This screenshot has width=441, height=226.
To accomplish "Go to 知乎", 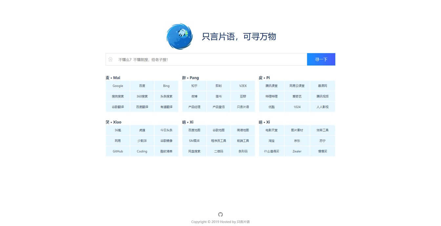I will tap(194, 86).
